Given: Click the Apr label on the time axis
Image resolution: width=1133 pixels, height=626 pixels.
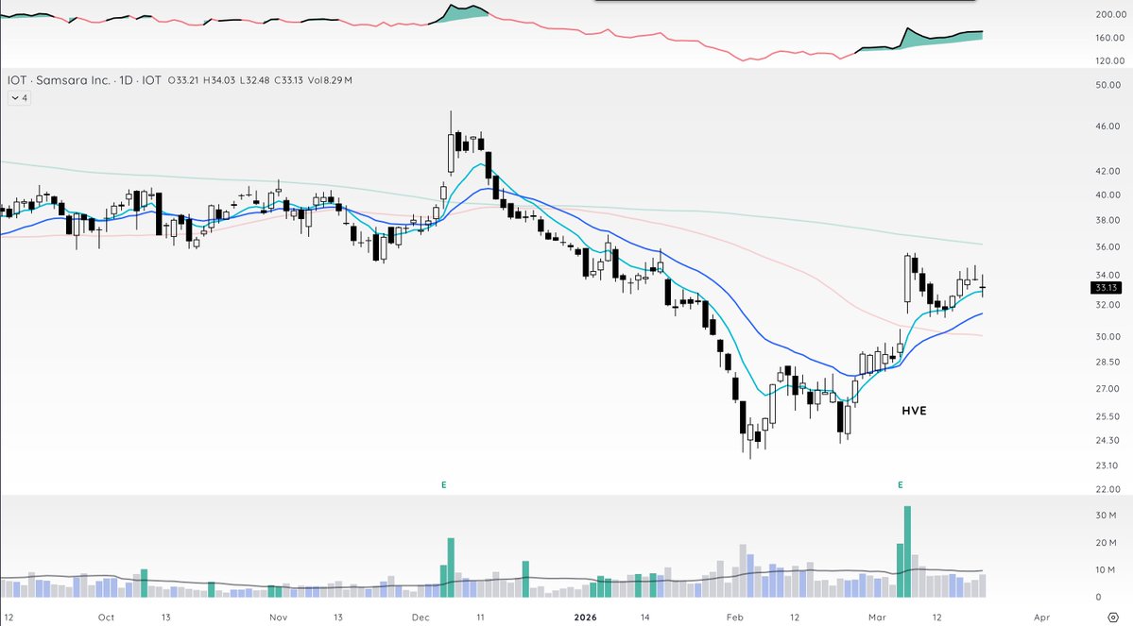Looking at the screenshot, I should (x=1041, y=618).
